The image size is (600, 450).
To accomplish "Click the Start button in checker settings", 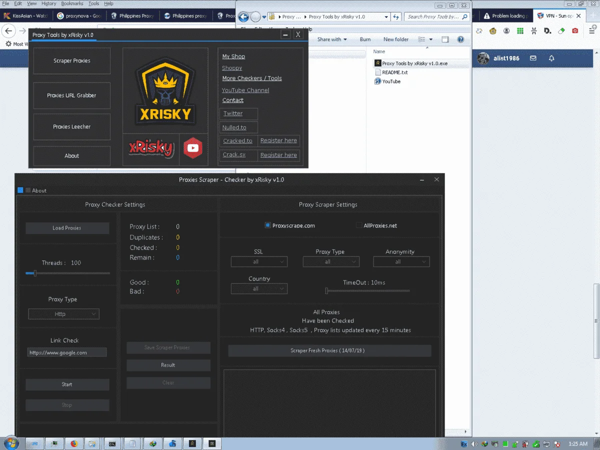I will (67, 384).
